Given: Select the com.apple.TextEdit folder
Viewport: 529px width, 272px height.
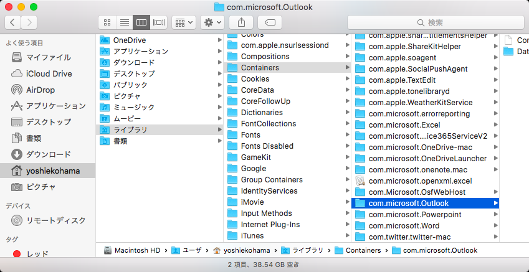Looking at the screenshot, I should (x=425, y=80).
